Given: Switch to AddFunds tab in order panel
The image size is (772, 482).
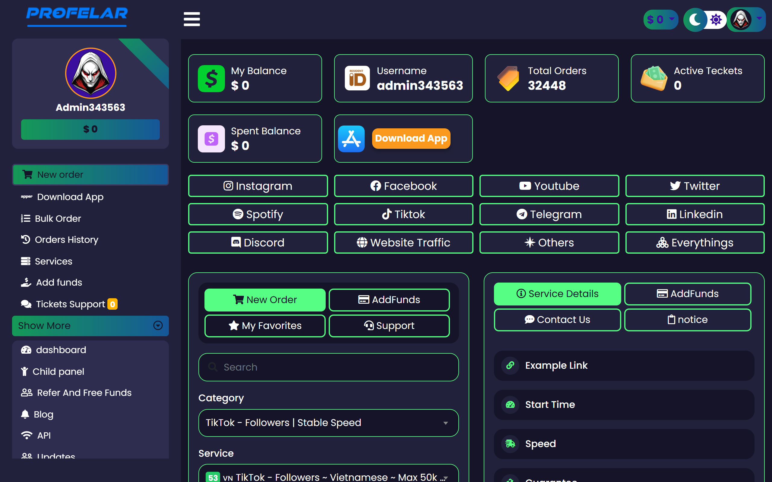Looking at the screenshot, I should tap(389, 300).
